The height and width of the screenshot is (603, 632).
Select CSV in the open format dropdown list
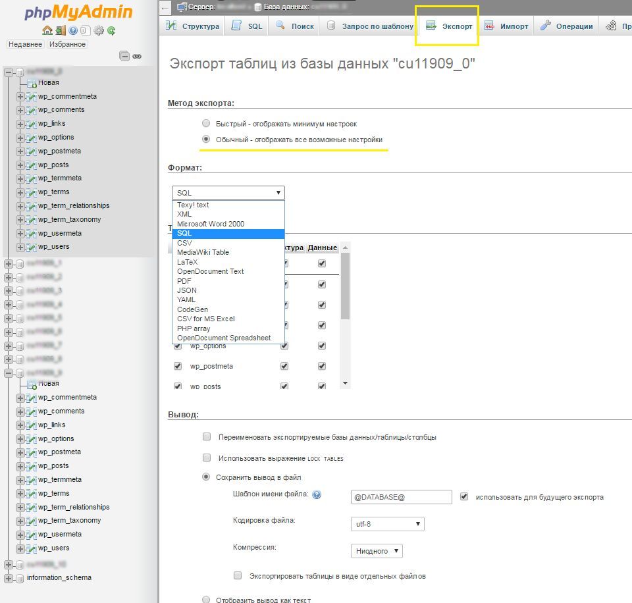tap(185, 243)
